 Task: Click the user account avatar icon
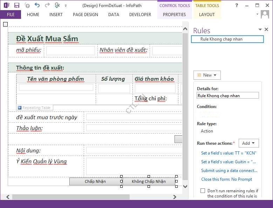point(265,15)
